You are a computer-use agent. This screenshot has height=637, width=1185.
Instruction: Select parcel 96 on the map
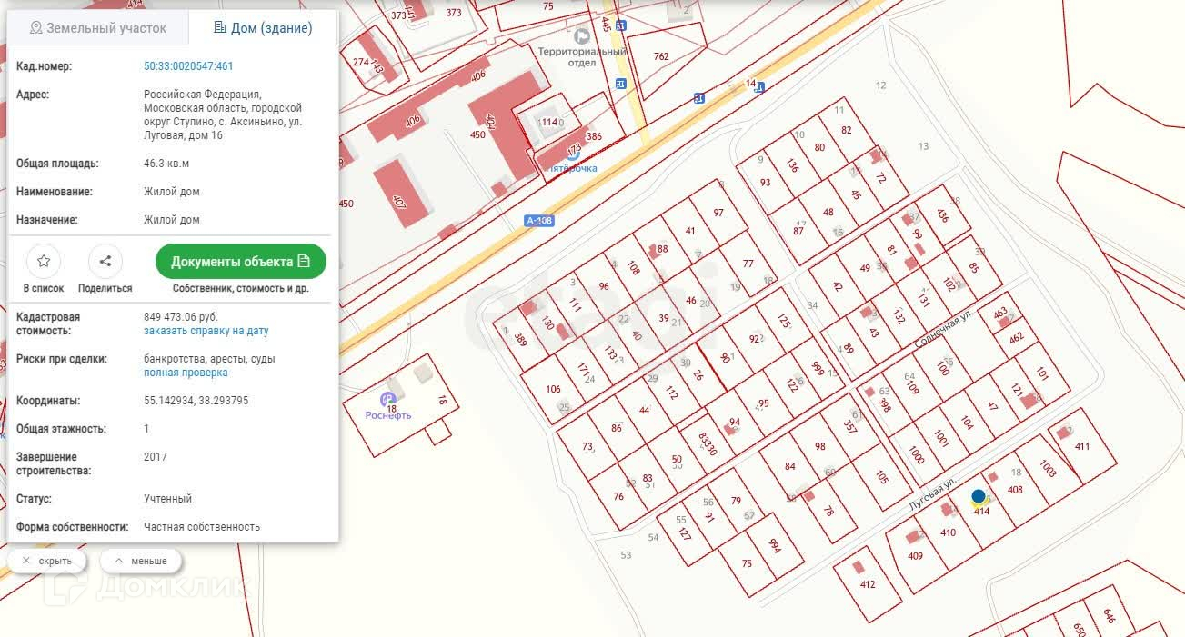pos(604,286)
